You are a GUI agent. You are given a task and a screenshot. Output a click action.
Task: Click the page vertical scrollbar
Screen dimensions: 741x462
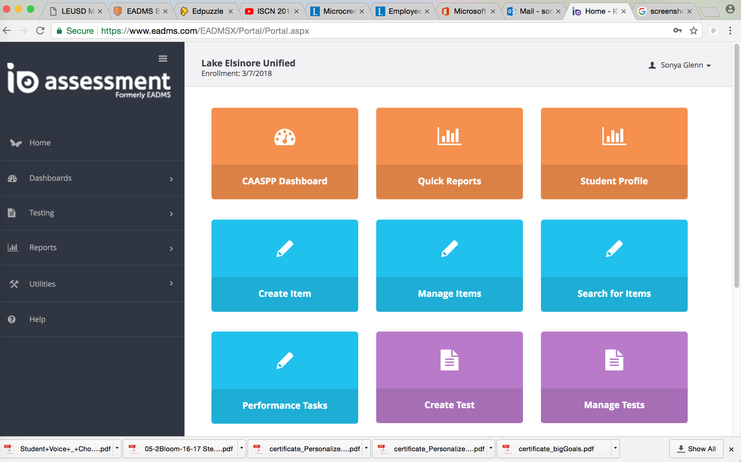(736, 166)
